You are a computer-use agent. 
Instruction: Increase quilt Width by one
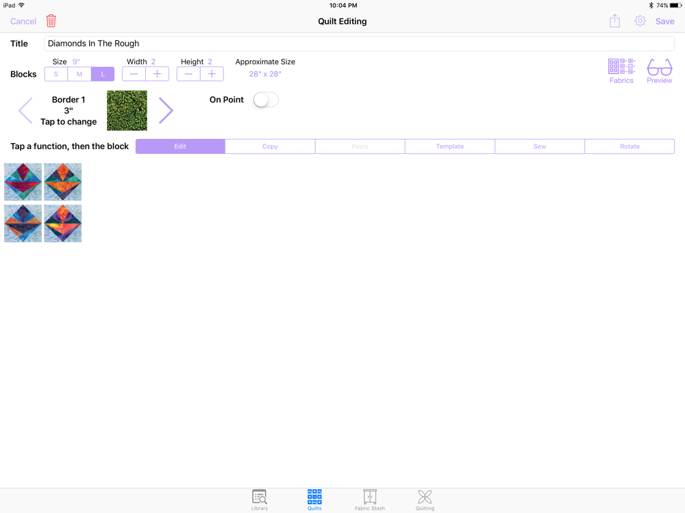pyautogui.click(x=158, y=74)
